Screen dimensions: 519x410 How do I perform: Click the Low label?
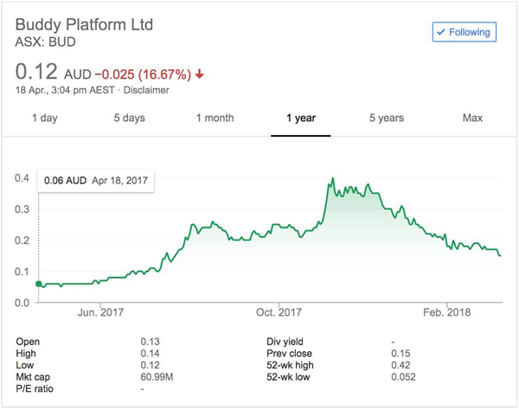tap(25, 365)
